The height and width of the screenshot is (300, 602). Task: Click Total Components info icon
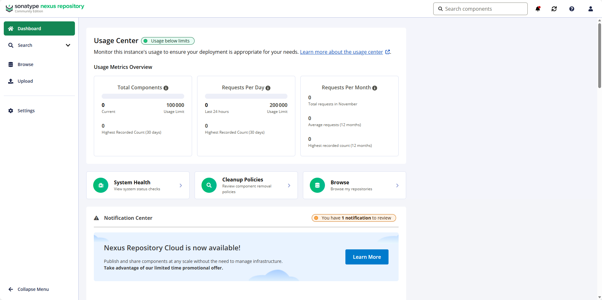[166, 88]
